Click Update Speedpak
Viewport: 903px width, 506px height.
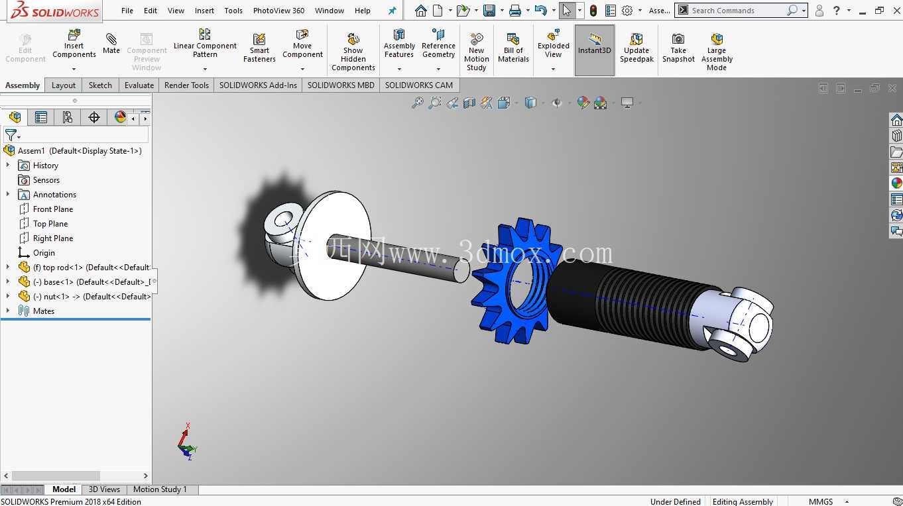[636, 48]
